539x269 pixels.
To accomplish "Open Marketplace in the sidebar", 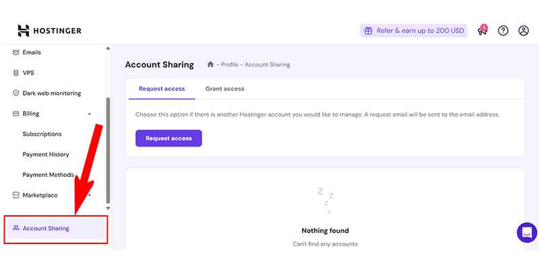I will [x=40, y=195].
